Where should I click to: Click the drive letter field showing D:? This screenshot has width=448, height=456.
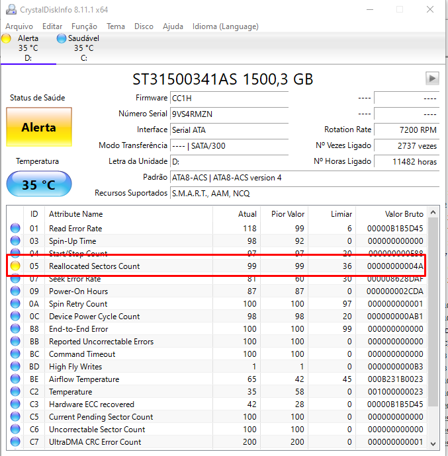pyautogui.click(x=229, y=162)
